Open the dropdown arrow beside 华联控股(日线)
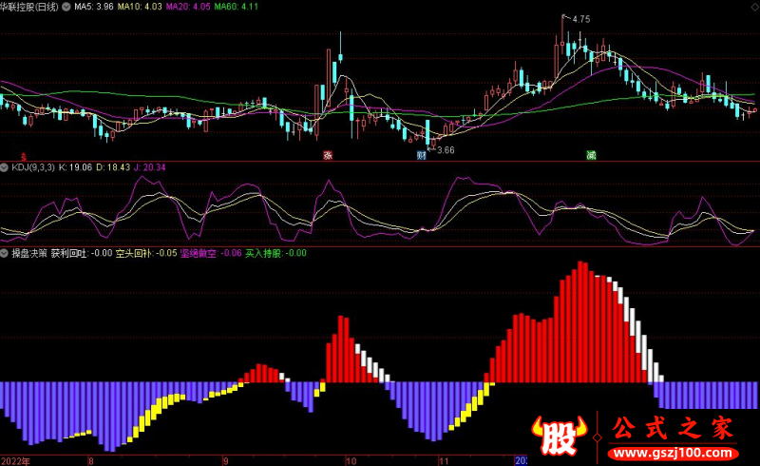The image size is (760, 466). pos(66,7)
